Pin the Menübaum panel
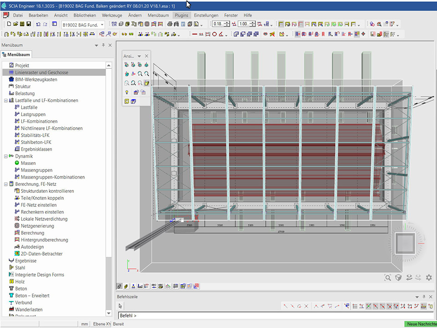Viewport: 437px width, 328px height. [x=103, y=46]
